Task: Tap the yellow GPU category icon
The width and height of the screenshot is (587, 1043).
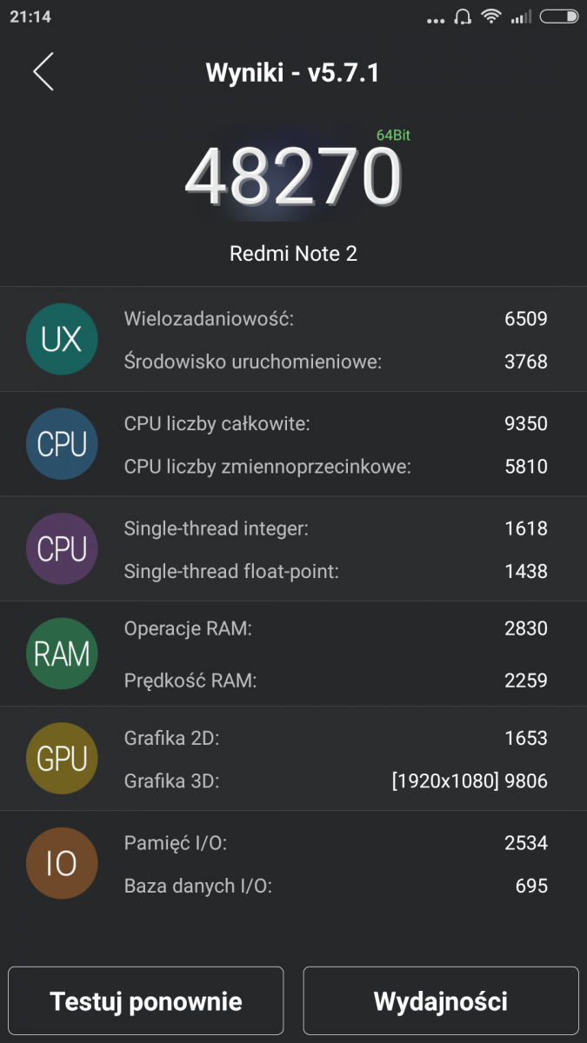Action: 62,759
